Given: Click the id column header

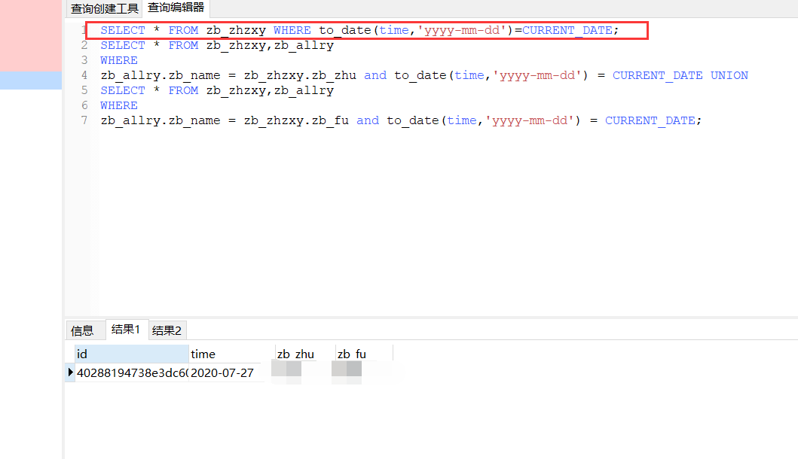Looking at the screenshot, I should (132, 354).
